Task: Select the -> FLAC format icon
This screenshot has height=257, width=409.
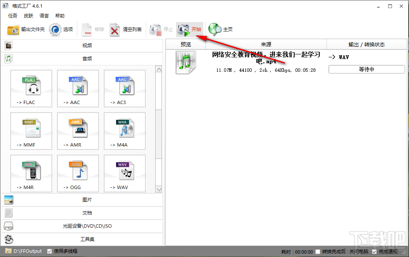Action: coord(31,89)
